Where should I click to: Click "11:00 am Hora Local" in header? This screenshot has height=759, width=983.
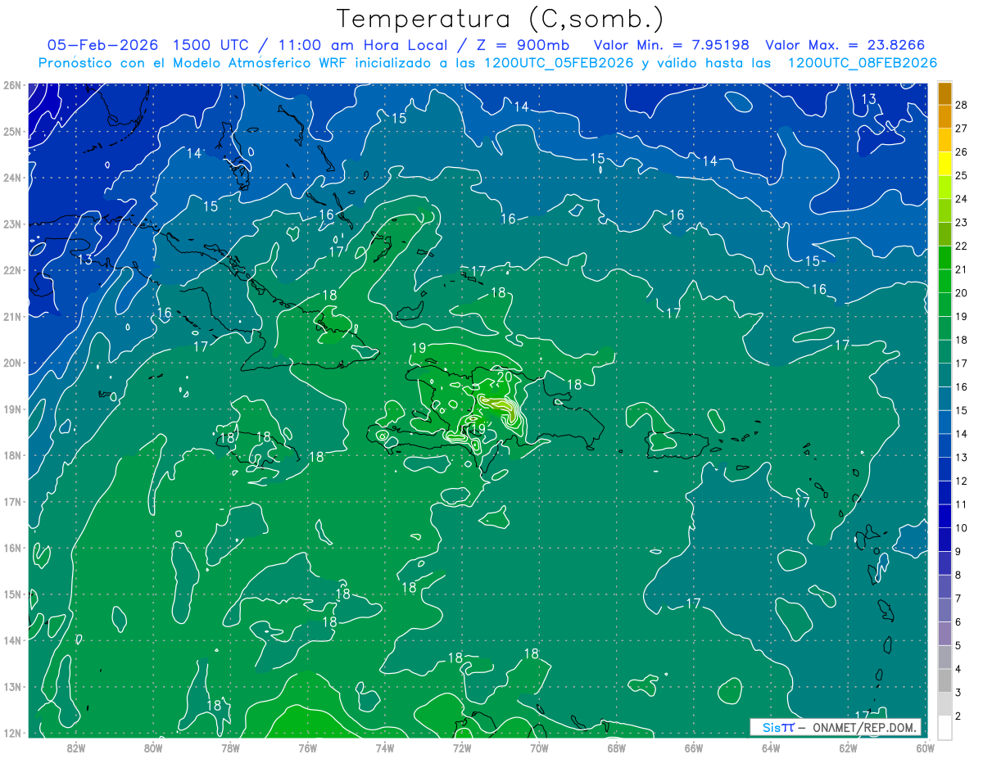click(362, 46)
